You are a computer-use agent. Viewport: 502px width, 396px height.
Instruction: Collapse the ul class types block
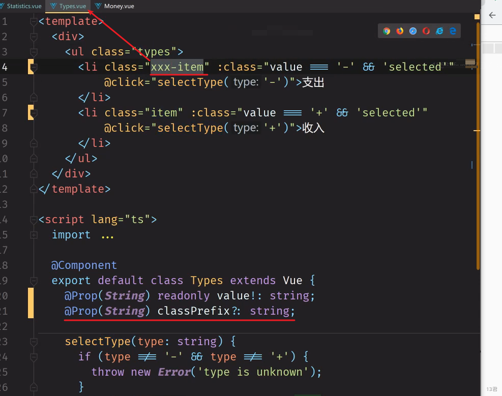pos(34,52)
